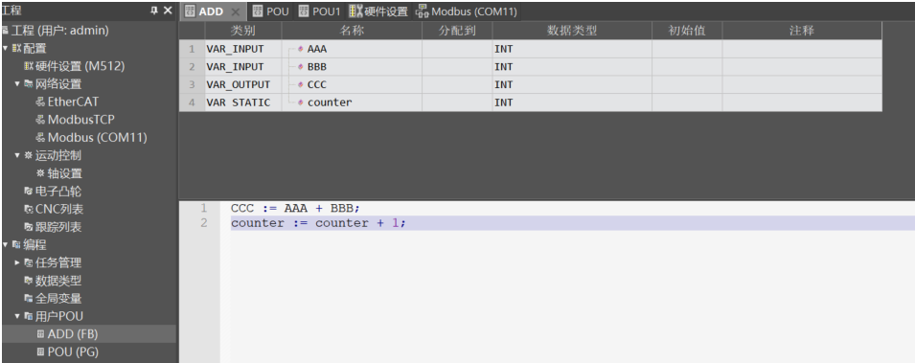Click the icon beside tree item Modbus (COM11)
This screenshot has width=915, height=363.
click(x=40, y=138)
